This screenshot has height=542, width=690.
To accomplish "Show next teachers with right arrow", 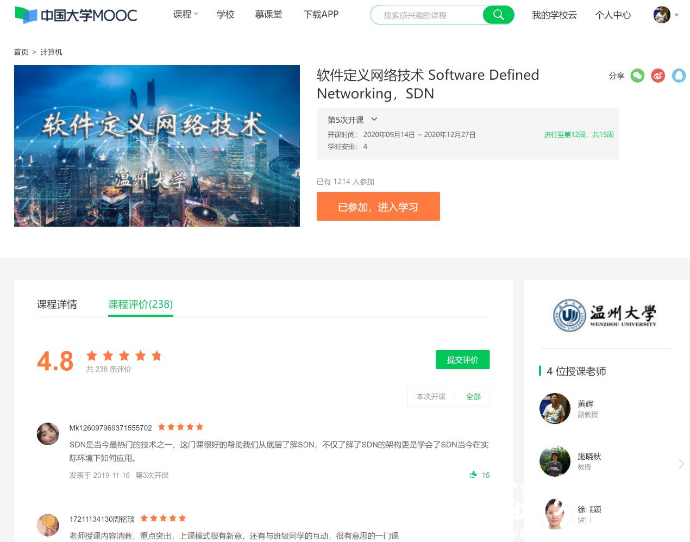I will [x=681, y=464].
